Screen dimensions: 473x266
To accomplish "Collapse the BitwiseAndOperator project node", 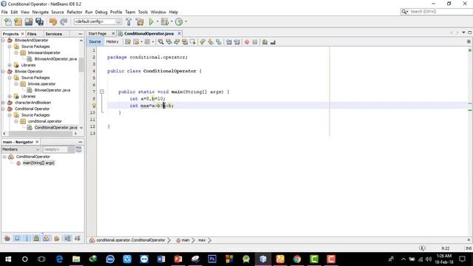I will point(3,40).
